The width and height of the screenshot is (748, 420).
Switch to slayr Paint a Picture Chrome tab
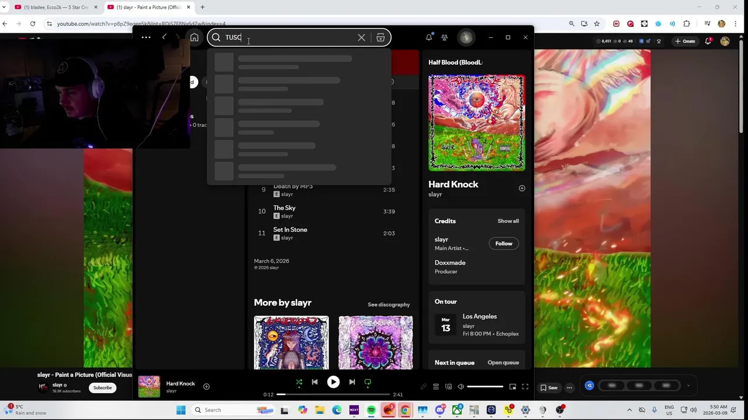click(148, 7)
